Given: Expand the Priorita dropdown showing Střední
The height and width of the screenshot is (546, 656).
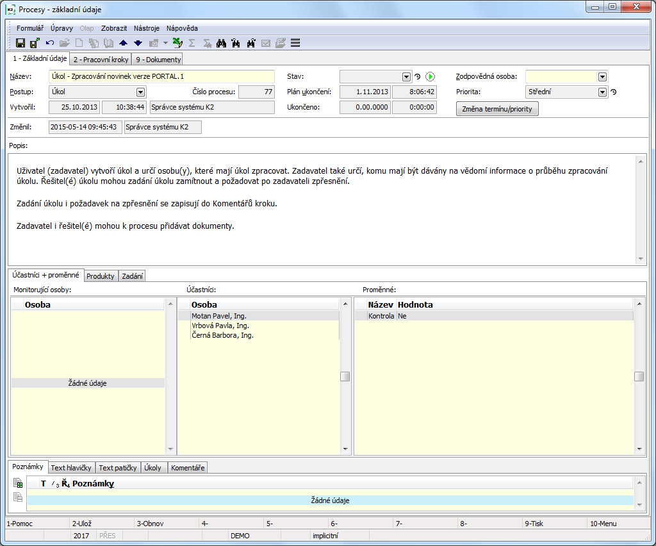Looking at the screenshot, I should click(602, 92).
